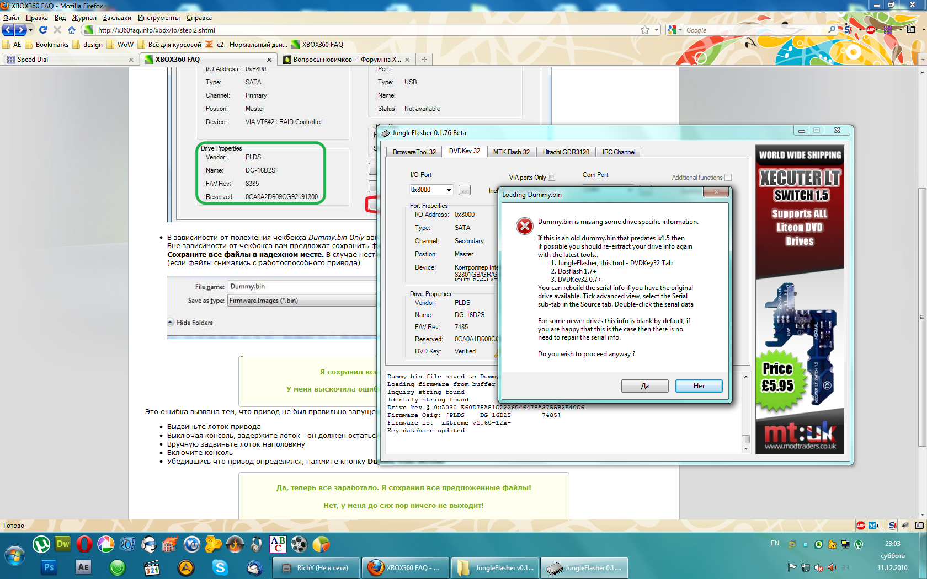The width and height of the screenshot is (927, 579).
Task: Launch Opera from the taskbar
Action: (x=84, y=544)
